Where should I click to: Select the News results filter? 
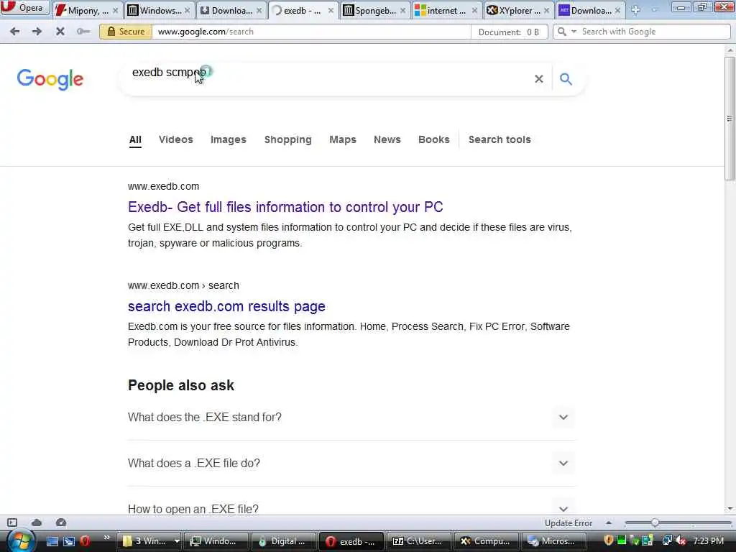point(387,139)
